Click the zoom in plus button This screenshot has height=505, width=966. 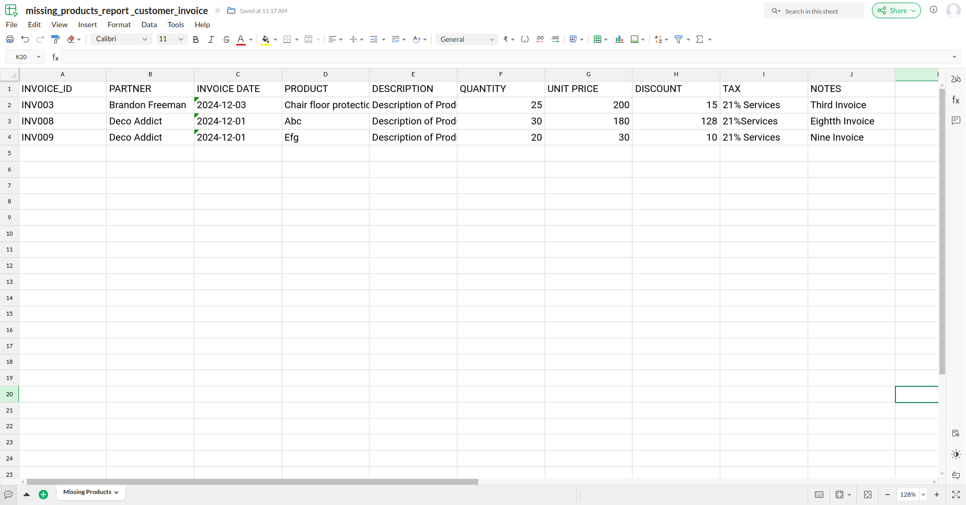(937, 495)
